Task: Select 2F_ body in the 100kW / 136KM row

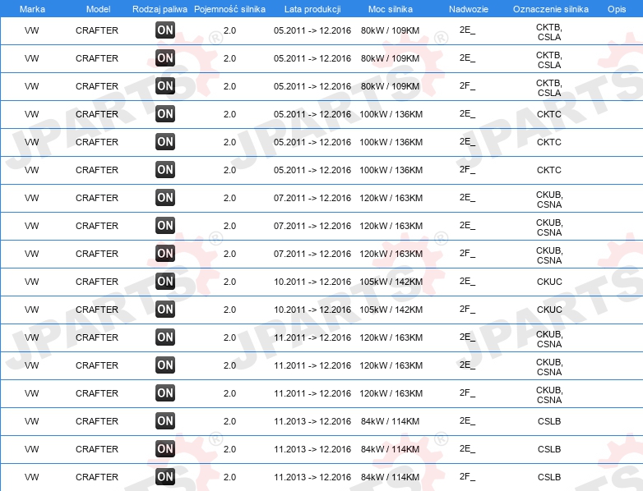Action: pyautogui.click(x=468, y=169)
